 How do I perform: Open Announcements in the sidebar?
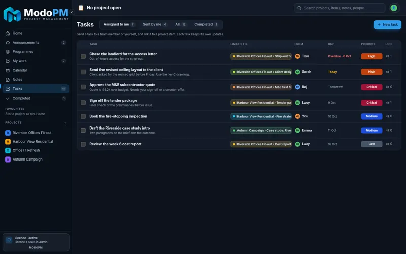pos(36,43)
